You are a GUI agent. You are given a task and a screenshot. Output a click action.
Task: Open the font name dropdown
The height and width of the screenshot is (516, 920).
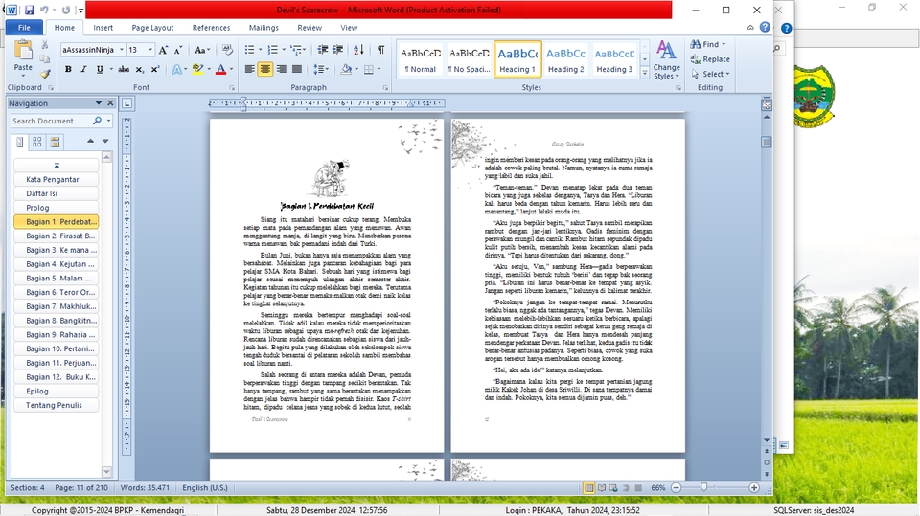coord(122,50)
